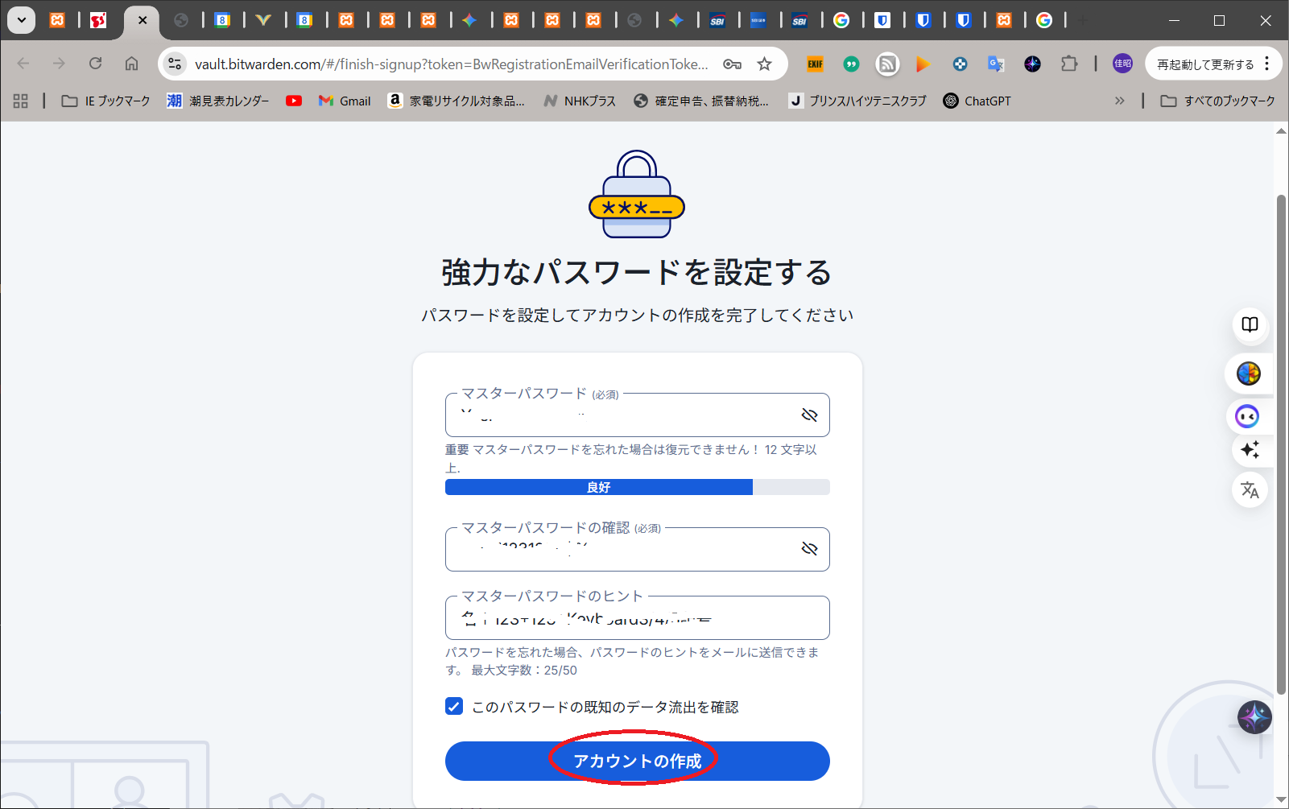This screenshot has width=1289, height=809.
Task: Reload the page
Action: pos(95,64)
